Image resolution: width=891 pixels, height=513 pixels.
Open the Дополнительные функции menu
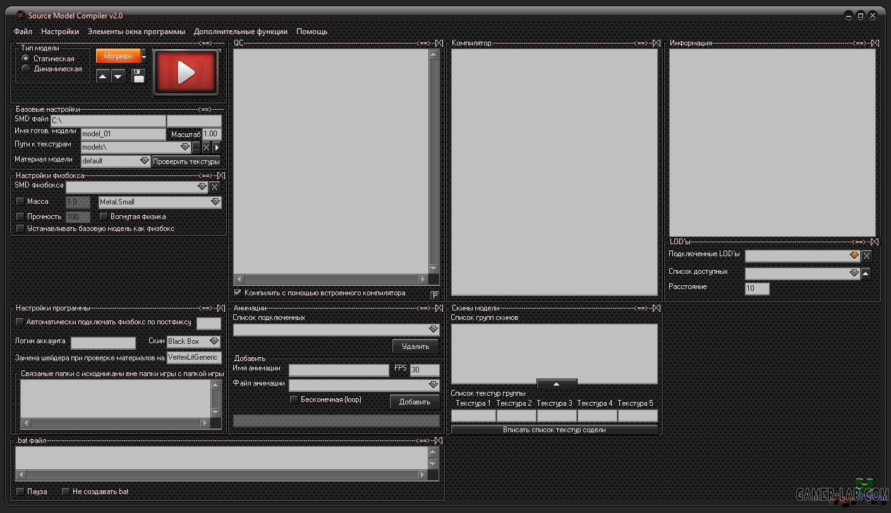pos(241,31)
